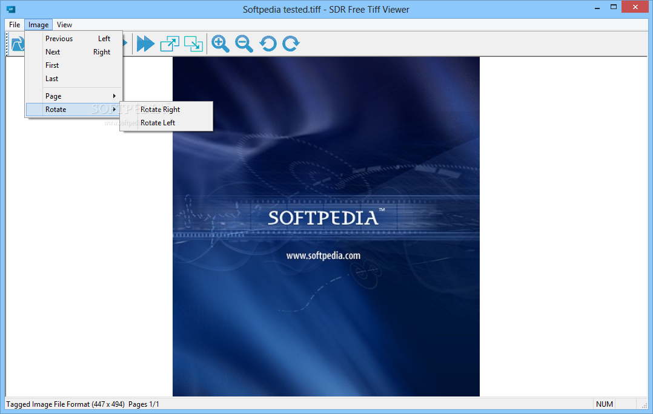Jump to last page with double-arrow icon
Viewport: 653px width, 414px height.
pos(145,44)
